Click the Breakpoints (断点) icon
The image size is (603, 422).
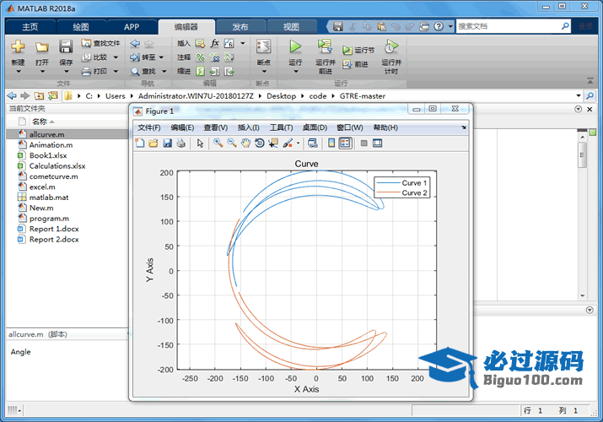click(263, 46)
